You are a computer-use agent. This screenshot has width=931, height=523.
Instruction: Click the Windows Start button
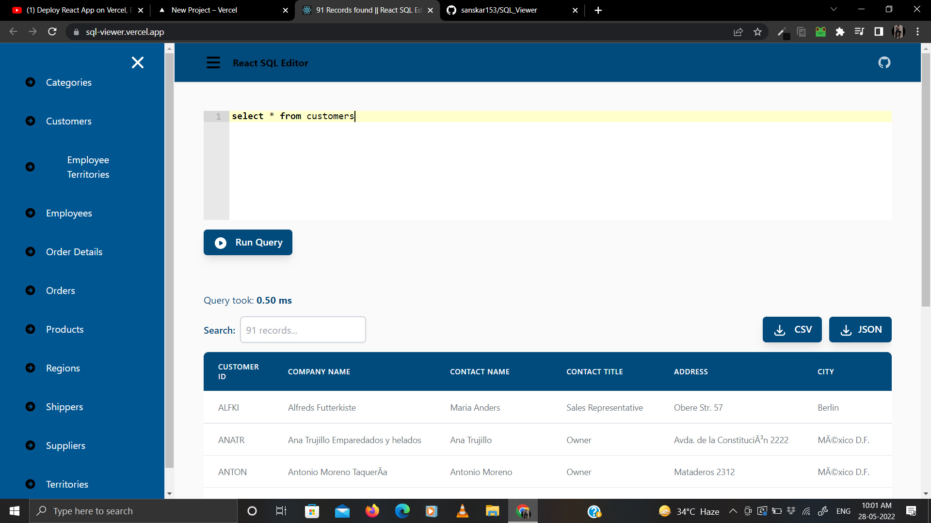coord(14,511)
